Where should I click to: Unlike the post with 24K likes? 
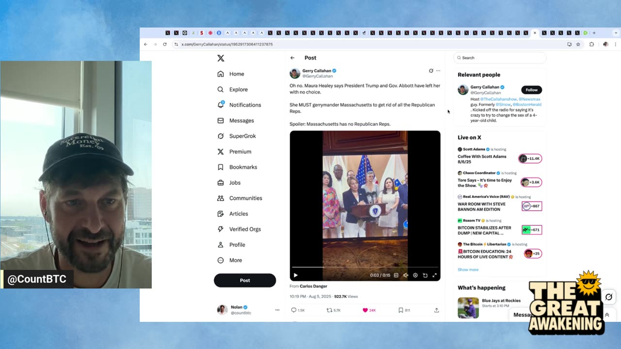pos(365,310)
